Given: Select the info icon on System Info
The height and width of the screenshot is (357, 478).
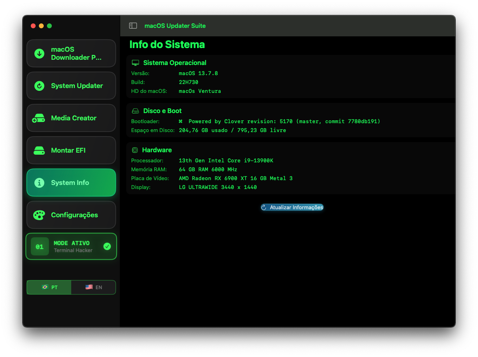Looking at the screenshot, I should point(39,183).
